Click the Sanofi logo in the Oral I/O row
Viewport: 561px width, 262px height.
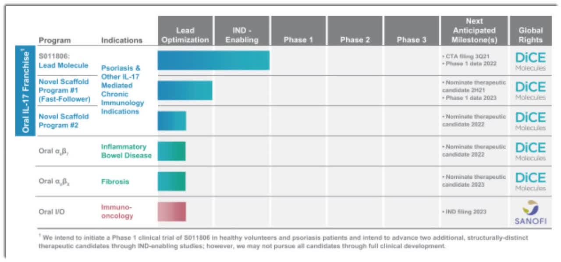530,212
